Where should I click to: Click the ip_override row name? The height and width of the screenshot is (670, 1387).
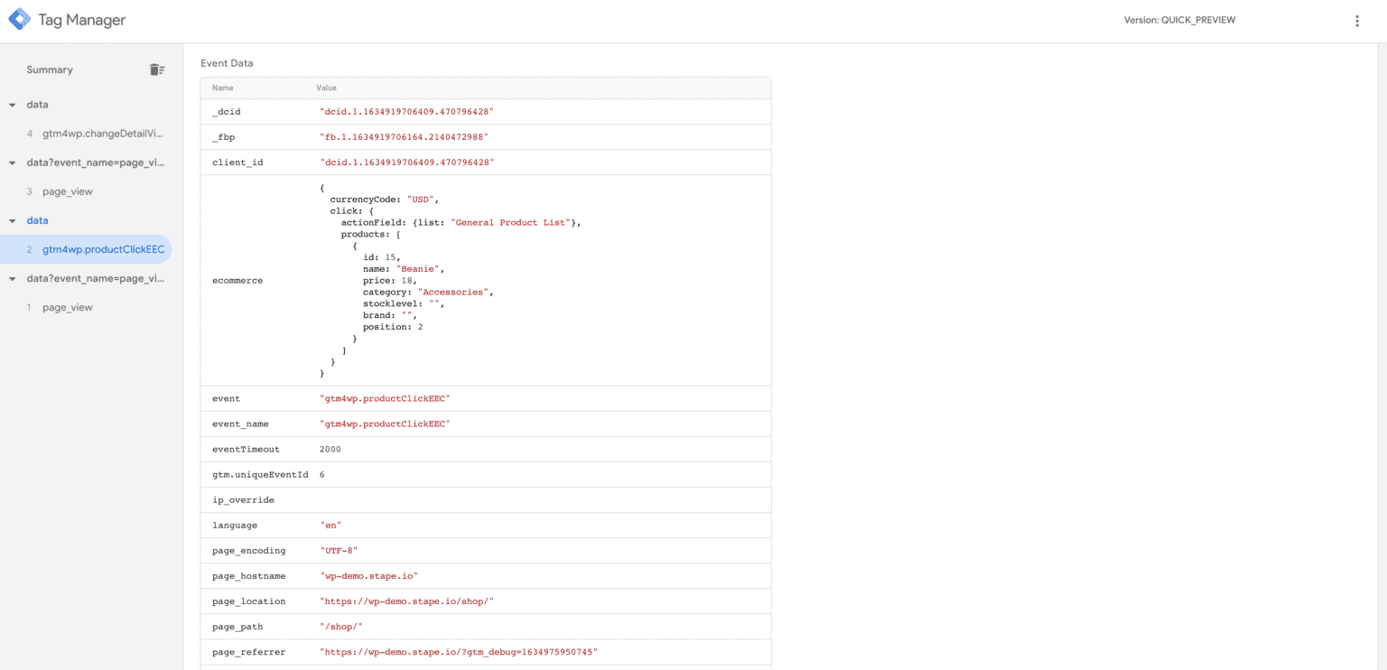coord(243,499)
